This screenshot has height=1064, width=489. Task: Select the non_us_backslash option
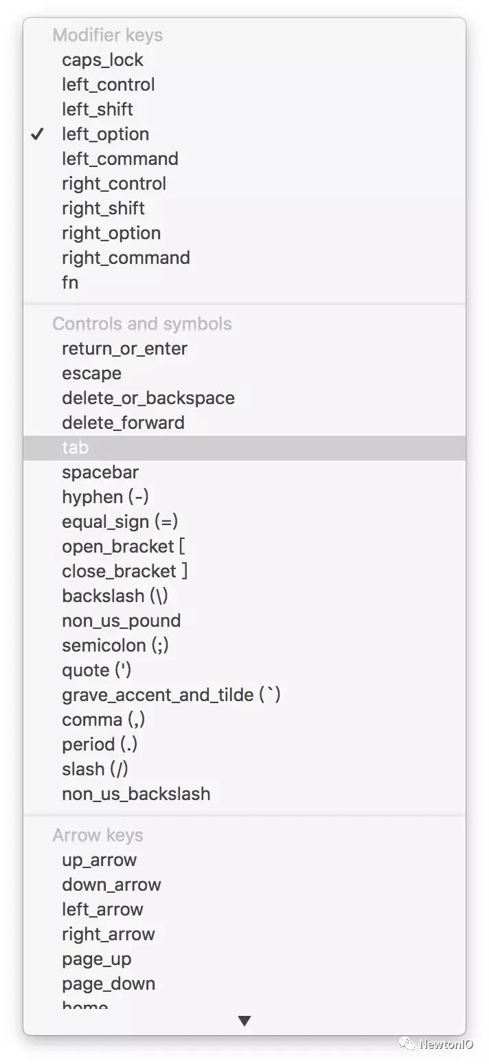click(x=136, y=794)
